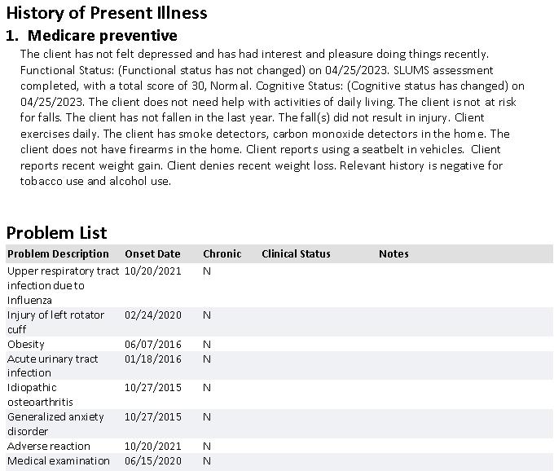The height and width of the screenshot is (471, 554).
Task: Click the 06/15/2020 onset date cell
Action: [x=153, y=460]
